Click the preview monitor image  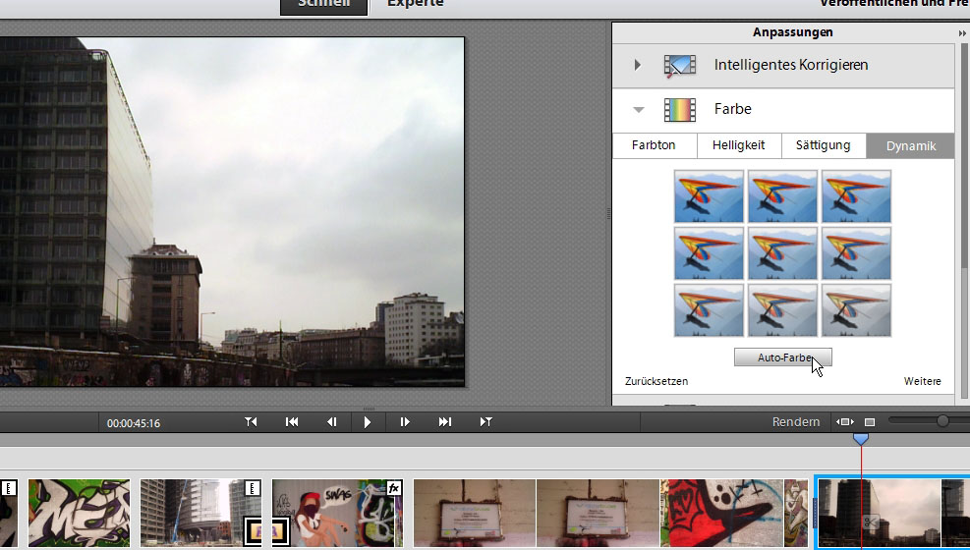tap(232, 212)
